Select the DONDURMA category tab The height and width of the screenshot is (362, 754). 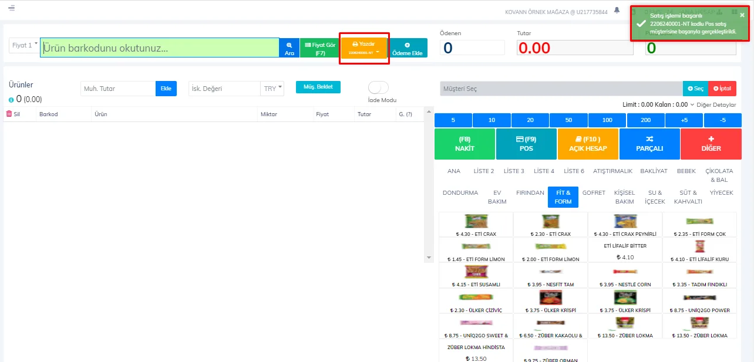460,192
